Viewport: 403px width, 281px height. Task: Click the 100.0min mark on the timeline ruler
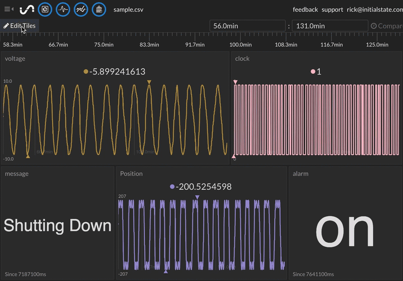pos(241,45)
